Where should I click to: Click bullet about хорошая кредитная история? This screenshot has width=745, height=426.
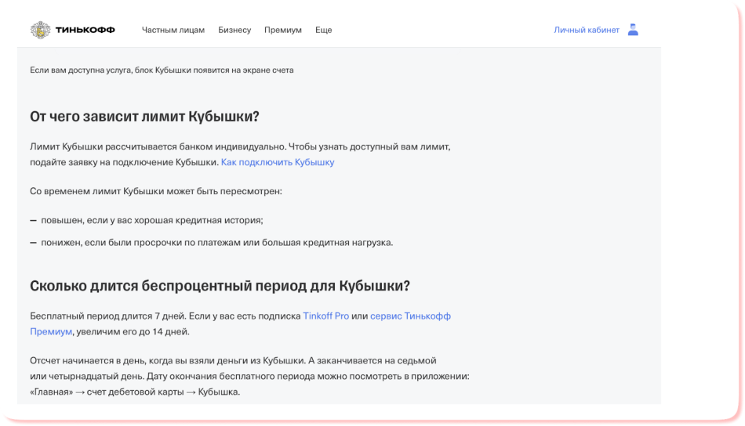pos(151,220)
